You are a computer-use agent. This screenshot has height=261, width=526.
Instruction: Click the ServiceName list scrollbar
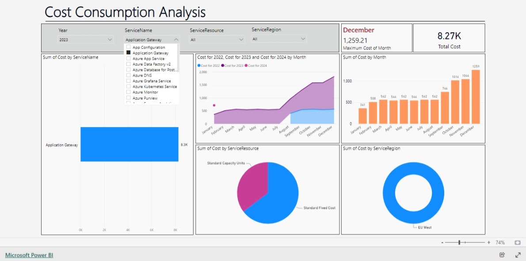178,58
